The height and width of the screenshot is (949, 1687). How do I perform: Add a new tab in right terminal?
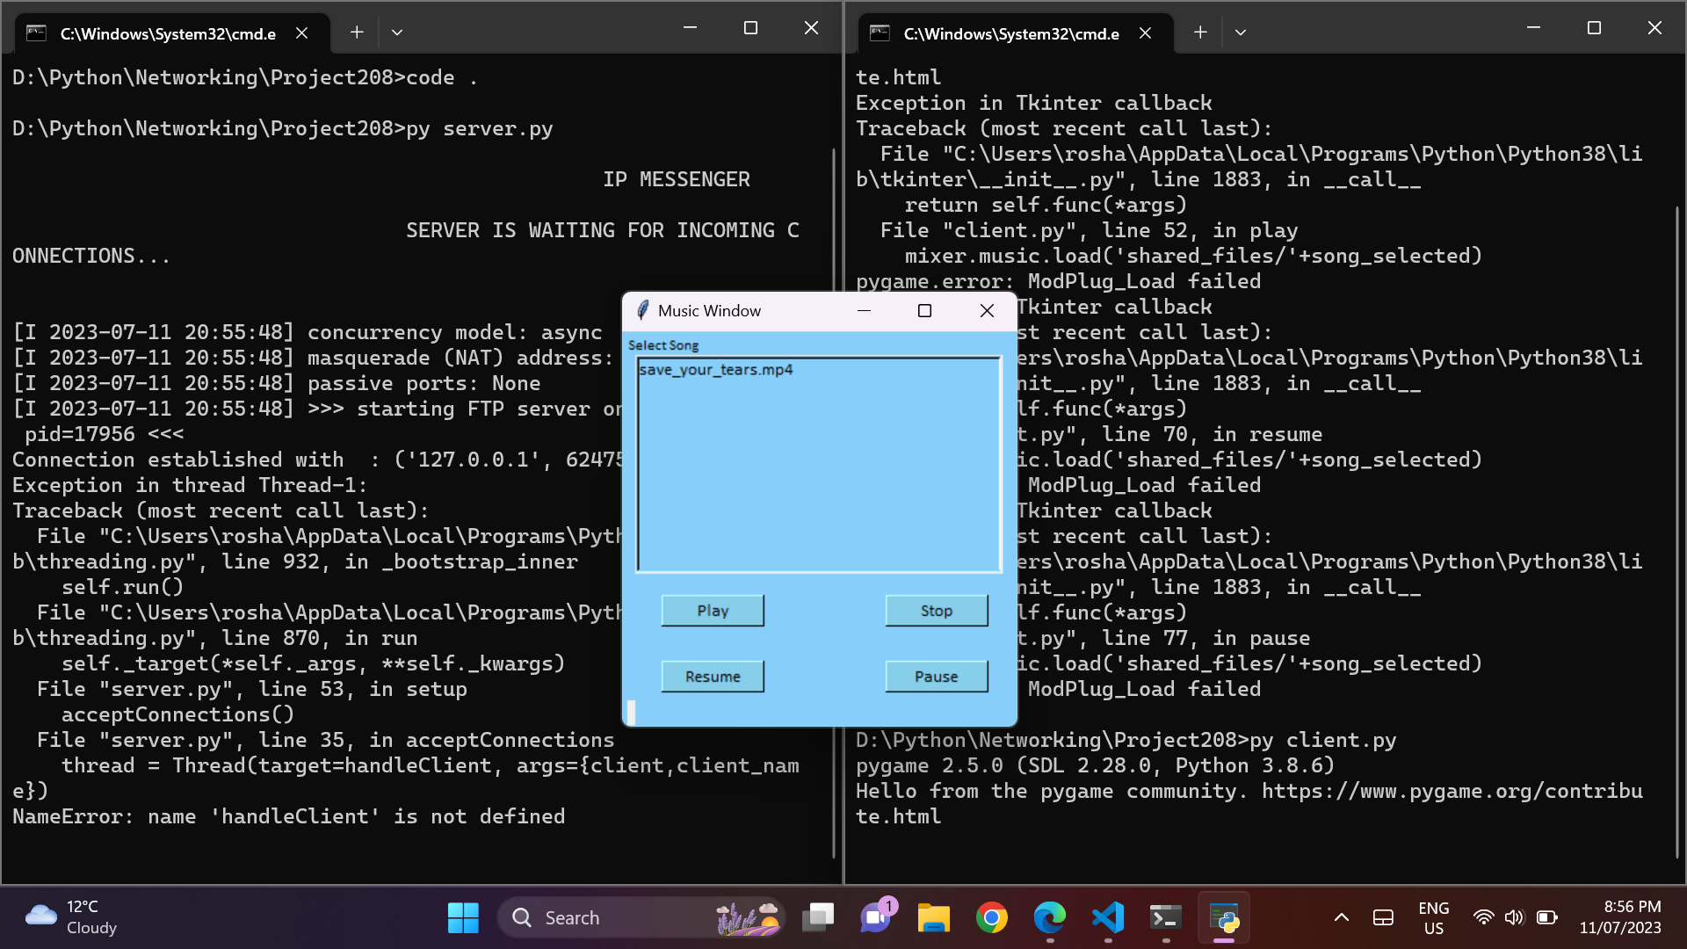coord(1200,33)
